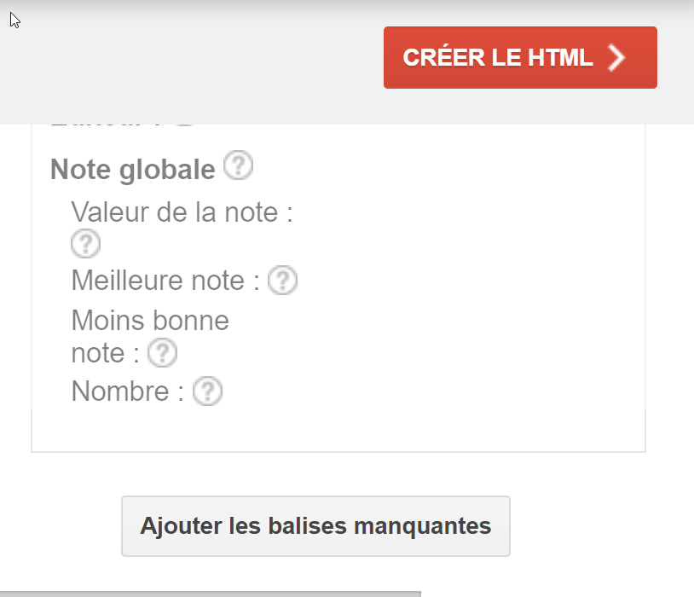Click the Ajouter les balises manquantes button
The height and width of the screenshot is (597, 694).
[315, 526]
